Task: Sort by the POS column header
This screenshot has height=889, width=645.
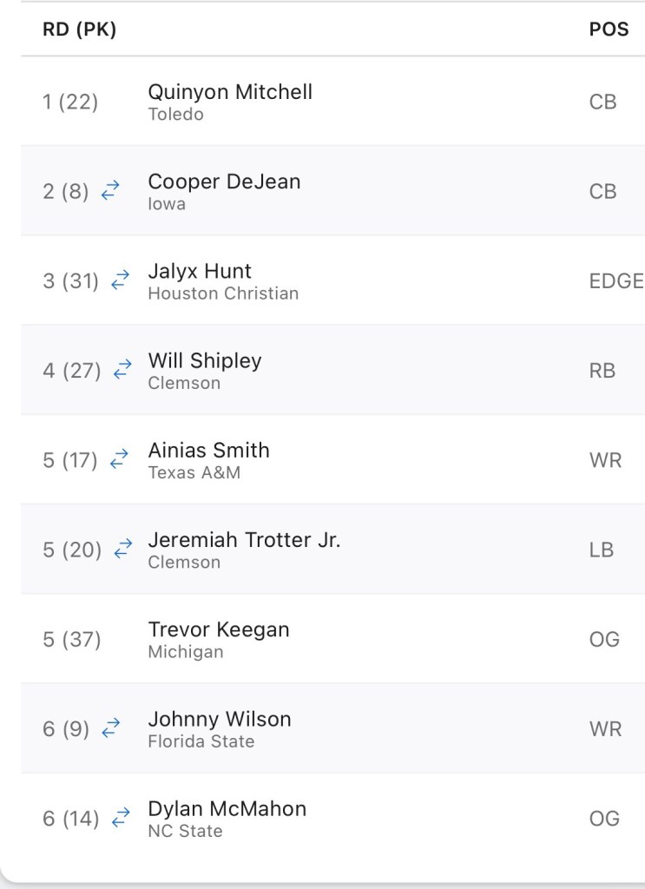Action: 609,30
